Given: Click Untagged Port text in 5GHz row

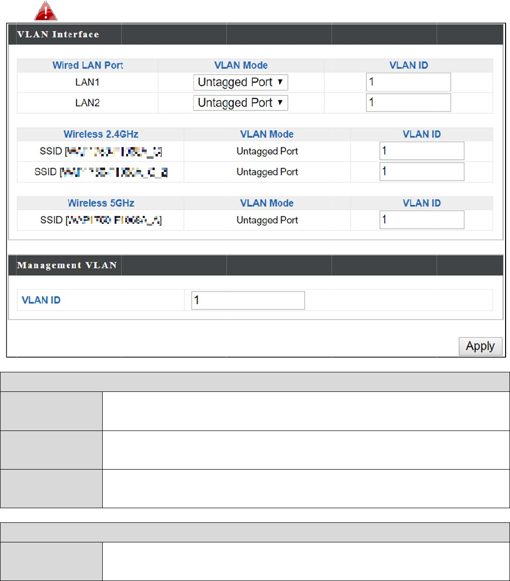Looking at the screenshot, I should pyautogui.click(x=267, y=220).
